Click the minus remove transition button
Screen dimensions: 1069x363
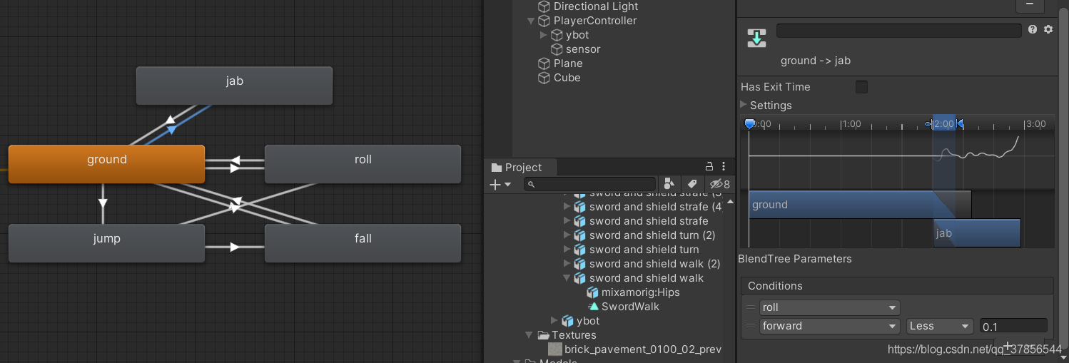(x=1029, y=5)
